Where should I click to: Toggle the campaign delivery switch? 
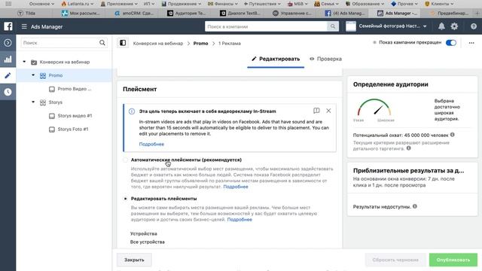click(451, 43)
